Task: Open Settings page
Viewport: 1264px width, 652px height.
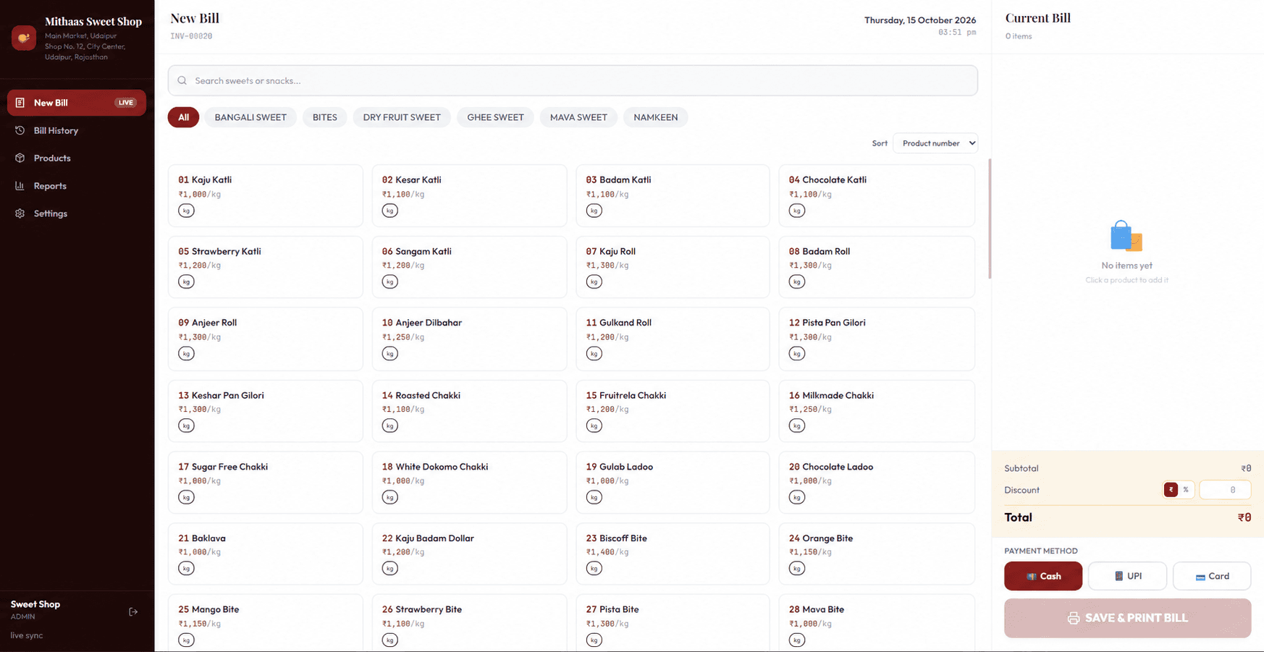Action: (x=77, y=213)
